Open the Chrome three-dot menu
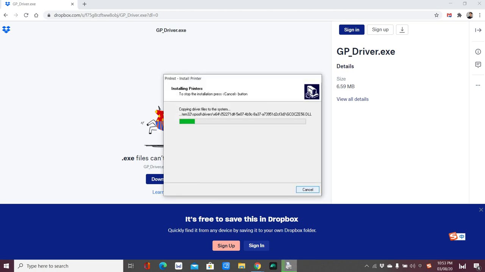The width and height of the screenshot is (485, 272). coord(480,15)
